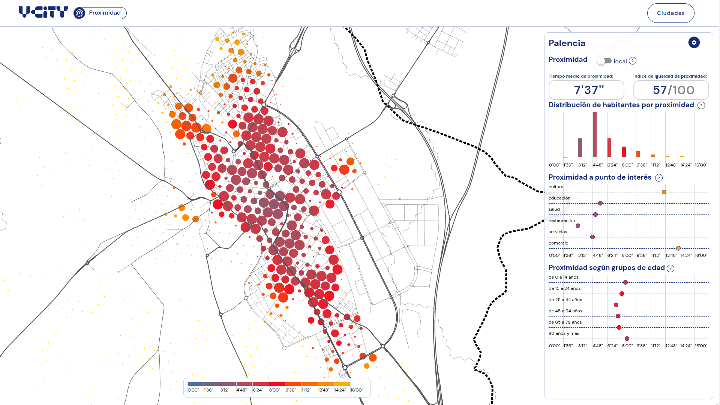
Task: Open help for Proximidad según grupos de edad
Action: (670, 268)
